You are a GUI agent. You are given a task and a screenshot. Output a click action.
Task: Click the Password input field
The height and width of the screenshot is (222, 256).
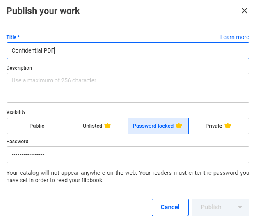[x=128, y=155]
